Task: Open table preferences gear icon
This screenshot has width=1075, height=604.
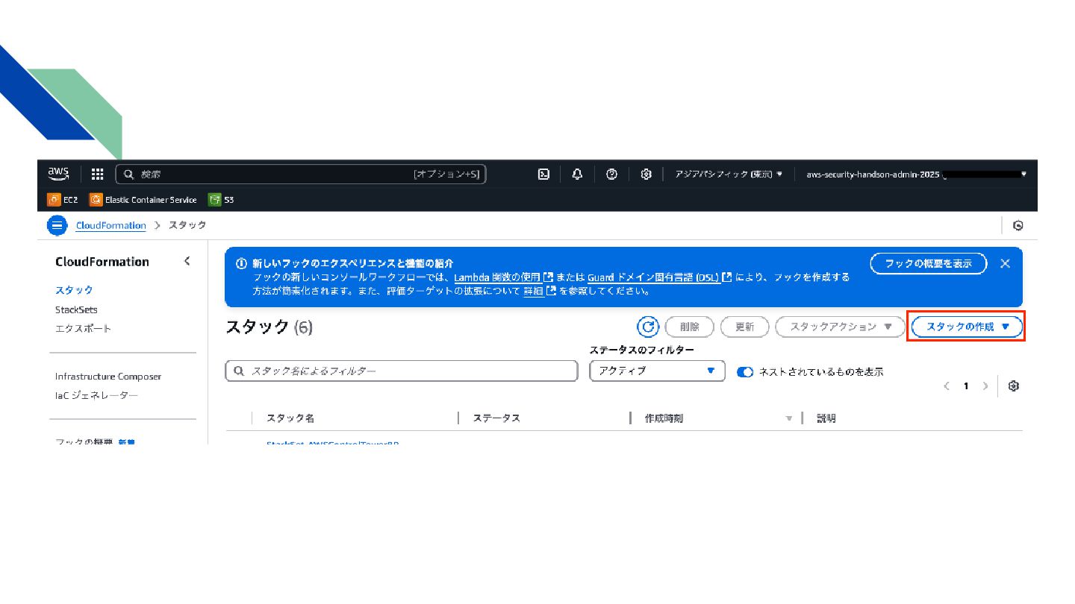Action: [1013, 386]
